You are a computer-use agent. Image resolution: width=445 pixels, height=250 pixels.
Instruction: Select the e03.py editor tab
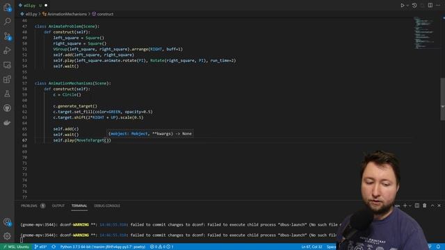tap(29, 6)
